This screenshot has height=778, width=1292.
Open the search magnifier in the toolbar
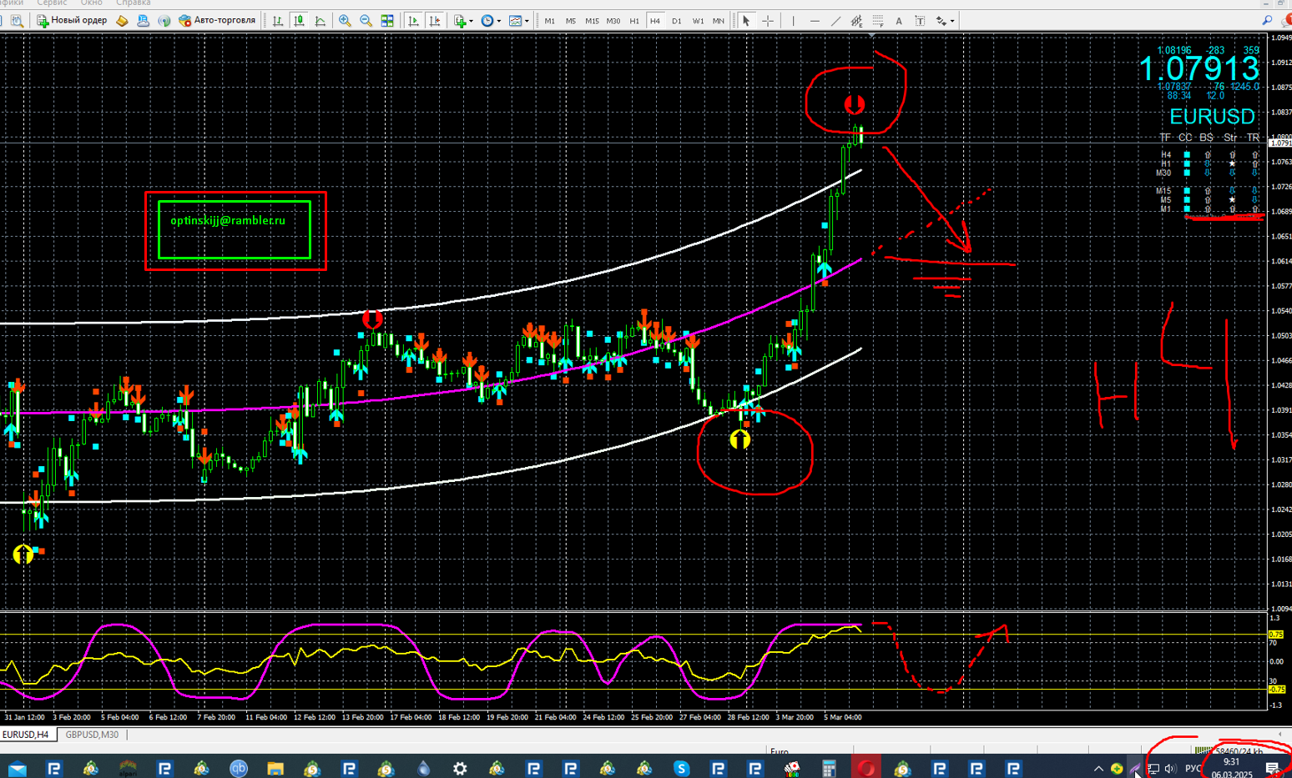click(x=1267, y=21)
